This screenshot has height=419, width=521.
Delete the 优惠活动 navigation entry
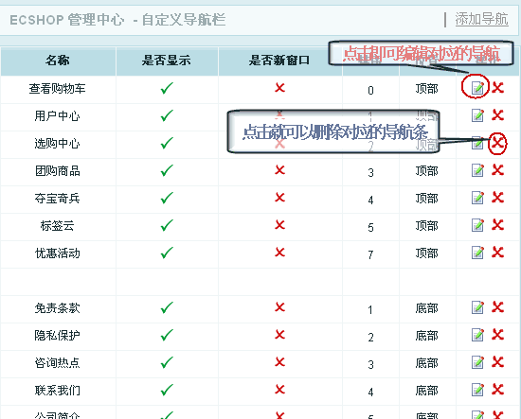(x=497, y=253)
